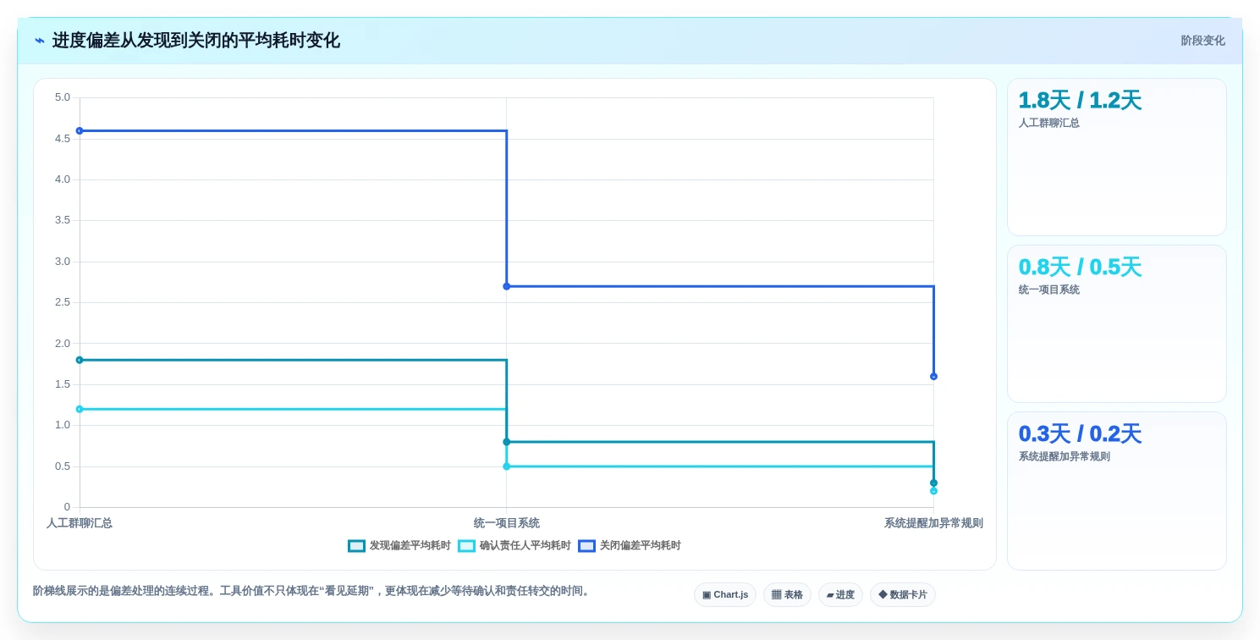Click the 发现偏差平均耗时 legend label
Viewport: 1260px width, 640px height.
pyautogui.click(x=410, y=546)
